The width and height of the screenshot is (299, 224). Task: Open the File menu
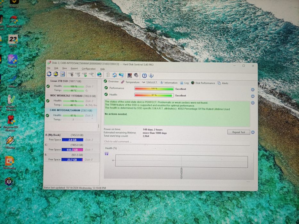coord(49,68)
